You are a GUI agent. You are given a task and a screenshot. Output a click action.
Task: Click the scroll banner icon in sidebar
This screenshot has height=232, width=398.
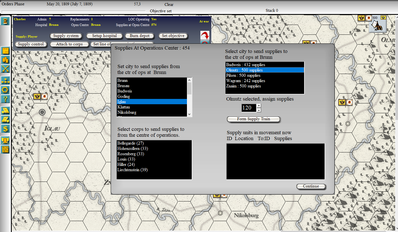6,140
